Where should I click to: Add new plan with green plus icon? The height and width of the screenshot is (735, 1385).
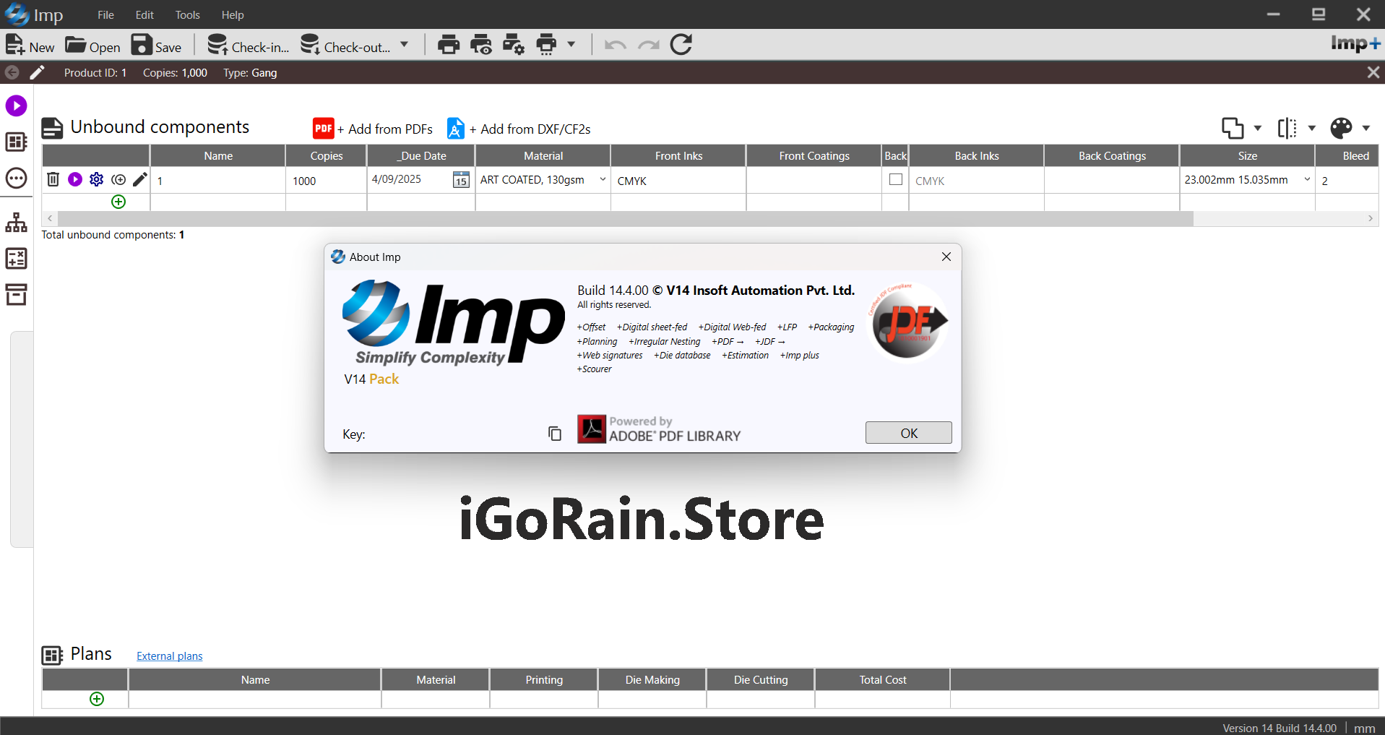pos(97,699)
